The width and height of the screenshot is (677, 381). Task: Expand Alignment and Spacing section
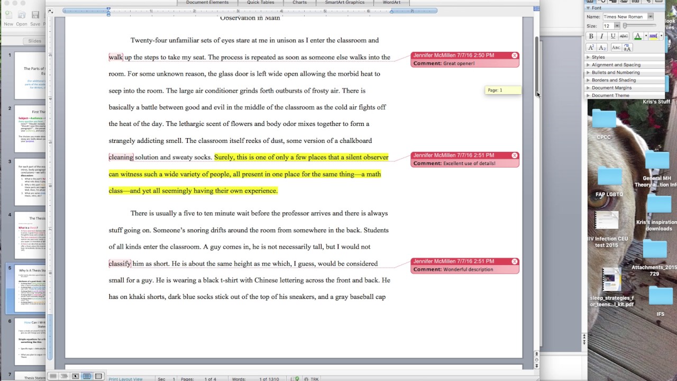click(x=588, y=65)
